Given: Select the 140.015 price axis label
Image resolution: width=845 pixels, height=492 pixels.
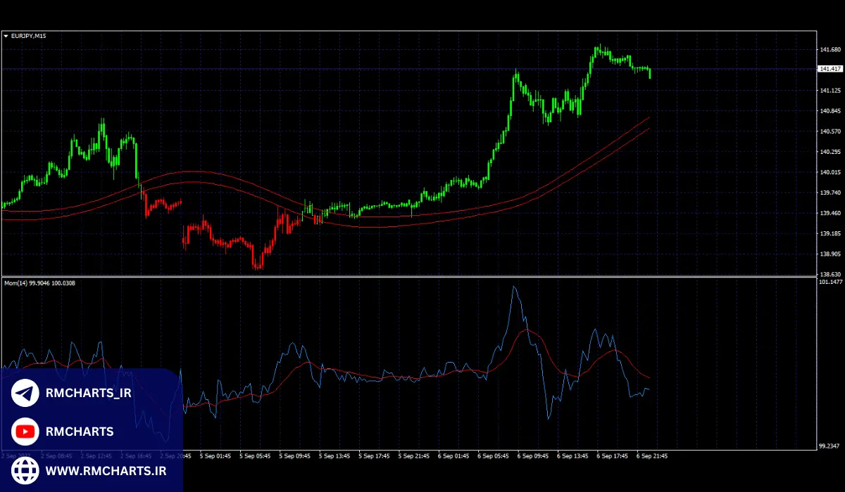Looking at the screenshot, I should [830, 172].
